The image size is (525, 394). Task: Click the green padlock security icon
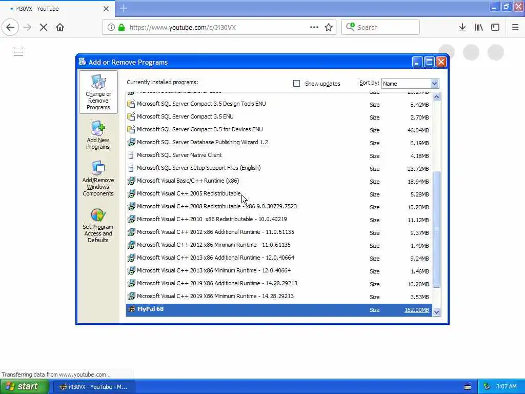122,27
